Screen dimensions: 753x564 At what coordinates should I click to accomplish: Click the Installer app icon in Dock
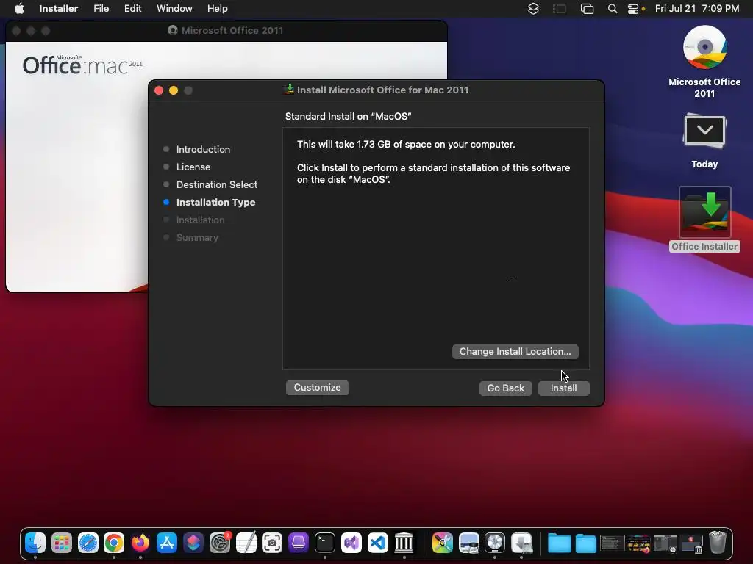click(521, 543)
